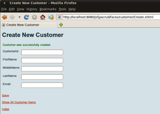160x114 pixels.
Task: Go back with the orange arrow
Action: point(4,17)
